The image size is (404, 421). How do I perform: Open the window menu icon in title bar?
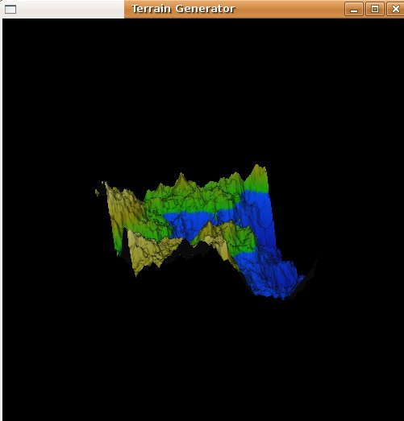(x=10, y=9)
